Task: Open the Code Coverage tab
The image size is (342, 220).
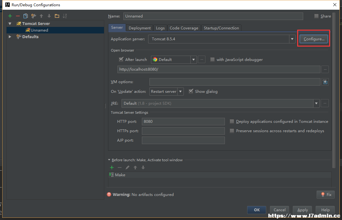Action: click(x=184, y=28)
